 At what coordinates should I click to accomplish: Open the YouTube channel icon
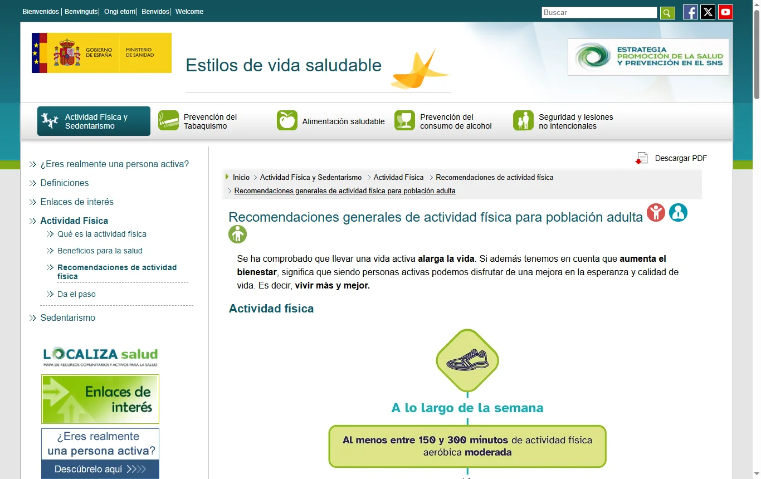pyautogui.click(x=725, y=12)
